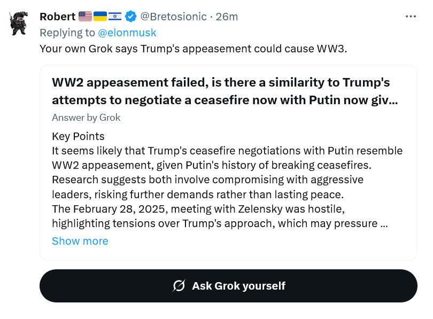
Task: Click the Israel flag emoji in name
Action: point(115,17)
